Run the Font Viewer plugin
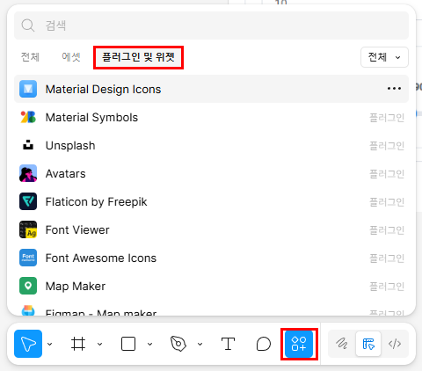The image size is (422, 371). (x=211, y=229)
